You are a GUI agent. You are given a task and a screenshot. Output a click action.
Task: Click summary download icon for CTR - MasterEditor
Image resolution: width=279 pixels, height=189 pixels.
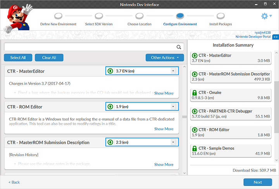[x=195, y=55]
